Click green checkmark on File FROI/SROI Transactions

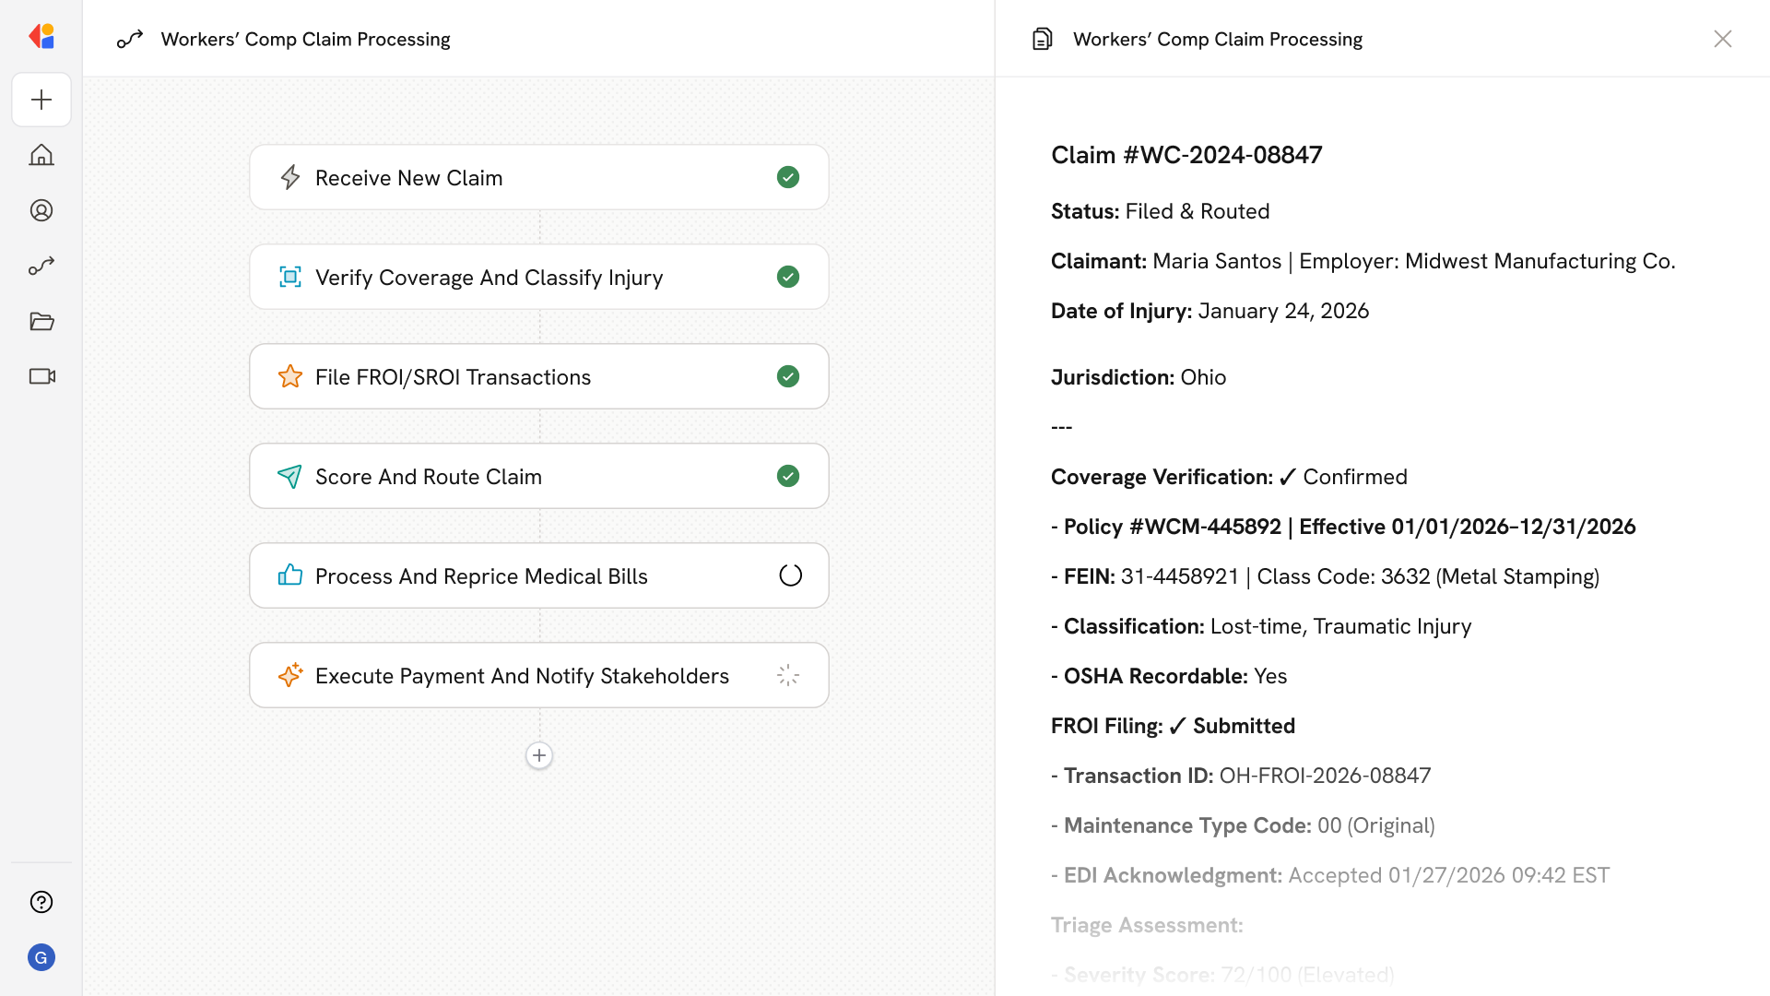point(787,376)
